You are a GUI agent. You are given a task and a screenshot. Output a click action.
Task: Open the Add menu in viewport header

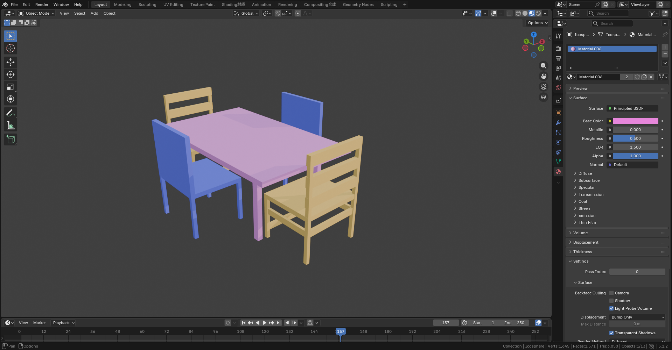[94, 13]
